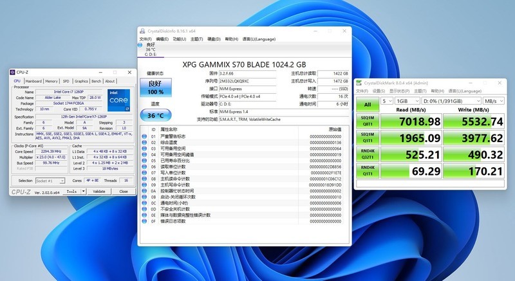
Task: Open the drive dropdown showing D: 0% (1/391GiB)
Action: [x=452, y=101]
